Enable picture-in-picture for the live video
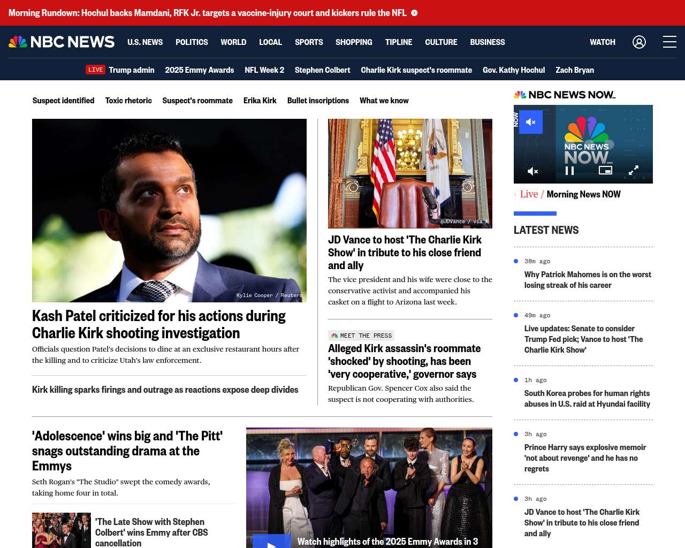Image resolution: width=685 pixels, height=548 pixels. tap(605, 170)
